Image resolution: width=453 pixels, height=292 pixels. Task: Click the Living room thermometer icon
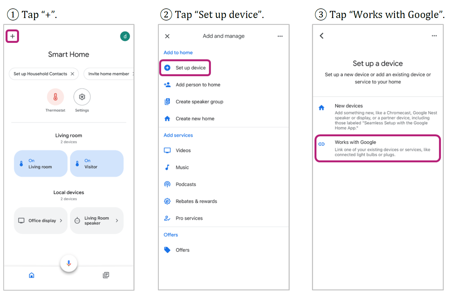click(x=22, y=164)
